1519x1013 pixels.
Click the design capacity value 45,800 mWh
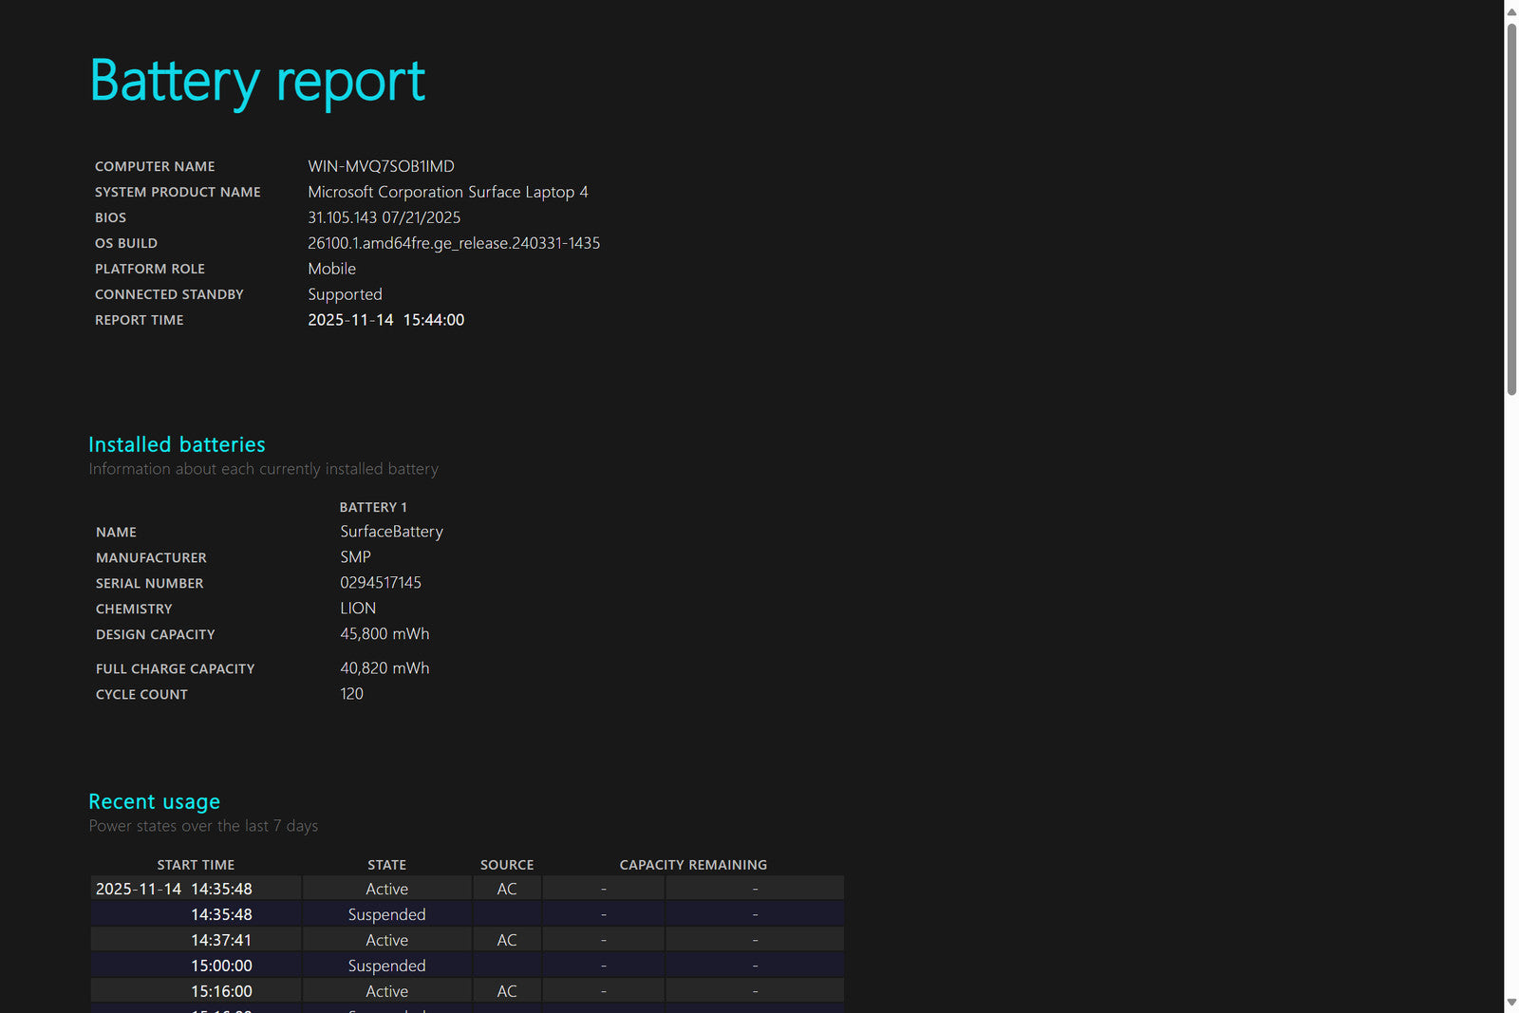[x=384, y=633]
